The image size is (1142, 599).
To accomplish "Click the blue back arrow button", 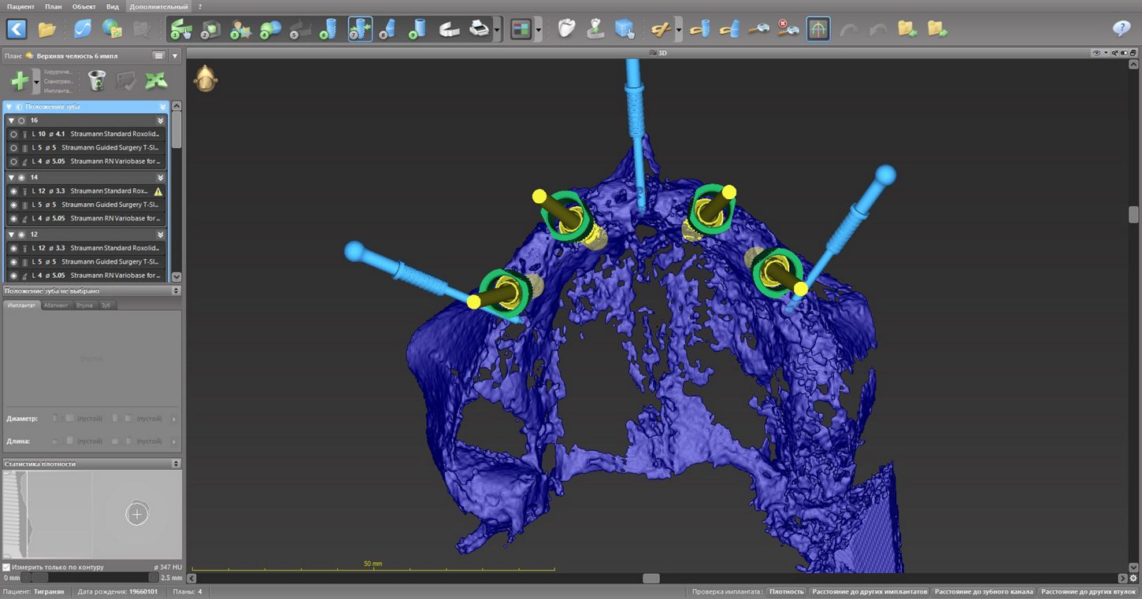I will 17,29.
